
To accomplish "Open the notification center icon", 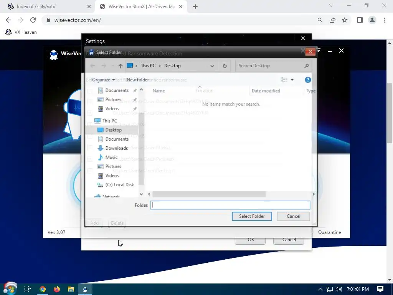I will (380, 289).
